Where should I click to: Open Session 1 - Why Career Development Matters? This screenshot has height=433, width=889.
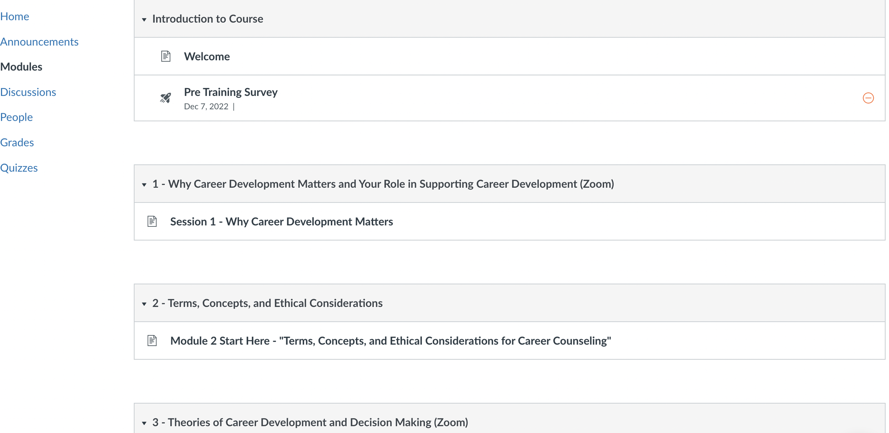tap(281, 221)
